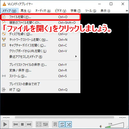This screenshot has height=129, width=129.
Task: Minimize the VLC window
Action: point(99,4)
